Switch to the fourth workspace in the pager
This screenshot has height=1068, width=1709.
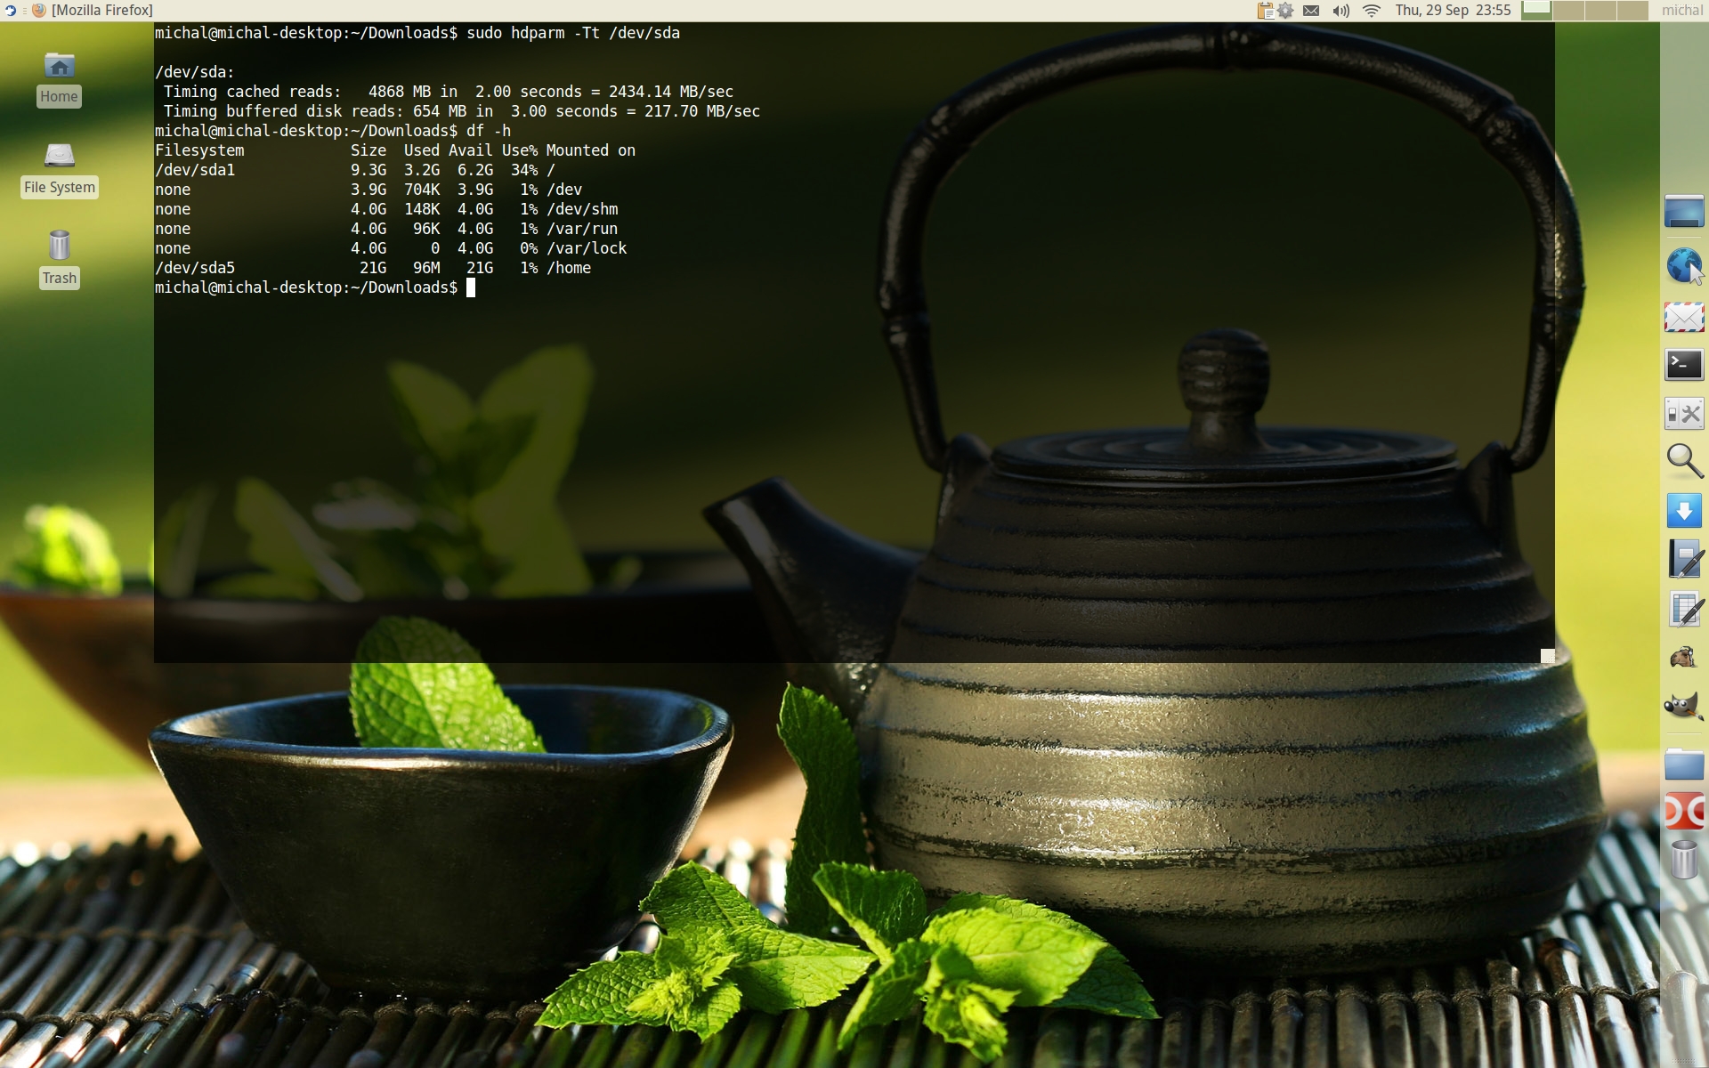tap(1632, 11)
